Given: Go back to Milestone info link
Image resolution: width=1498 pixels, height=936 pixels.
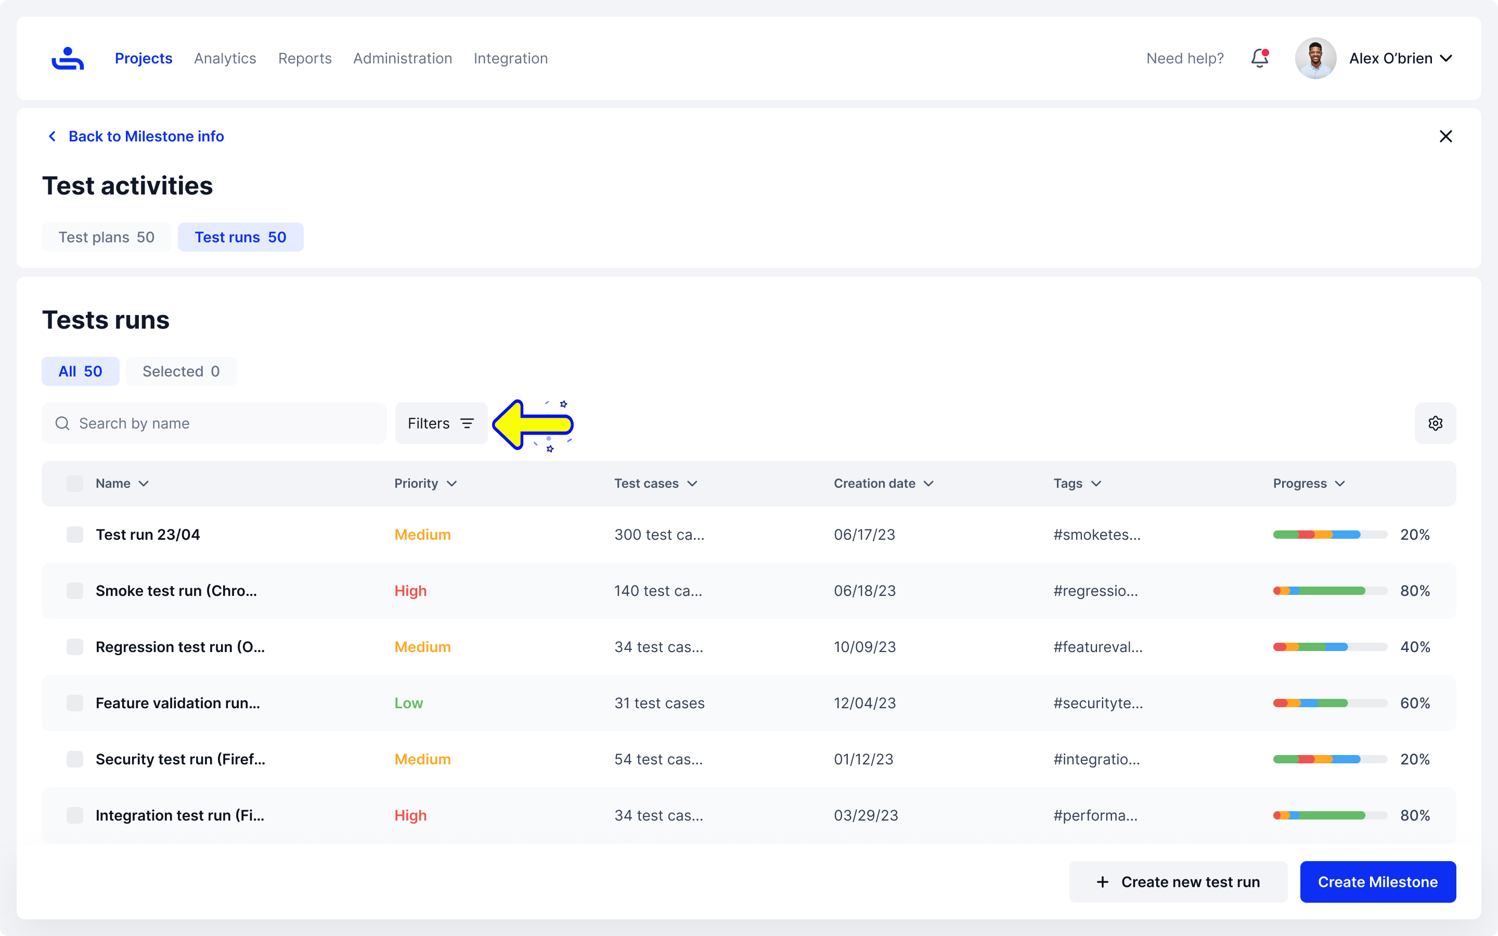Looking at the screenshot, I should (x=146, y=136).
